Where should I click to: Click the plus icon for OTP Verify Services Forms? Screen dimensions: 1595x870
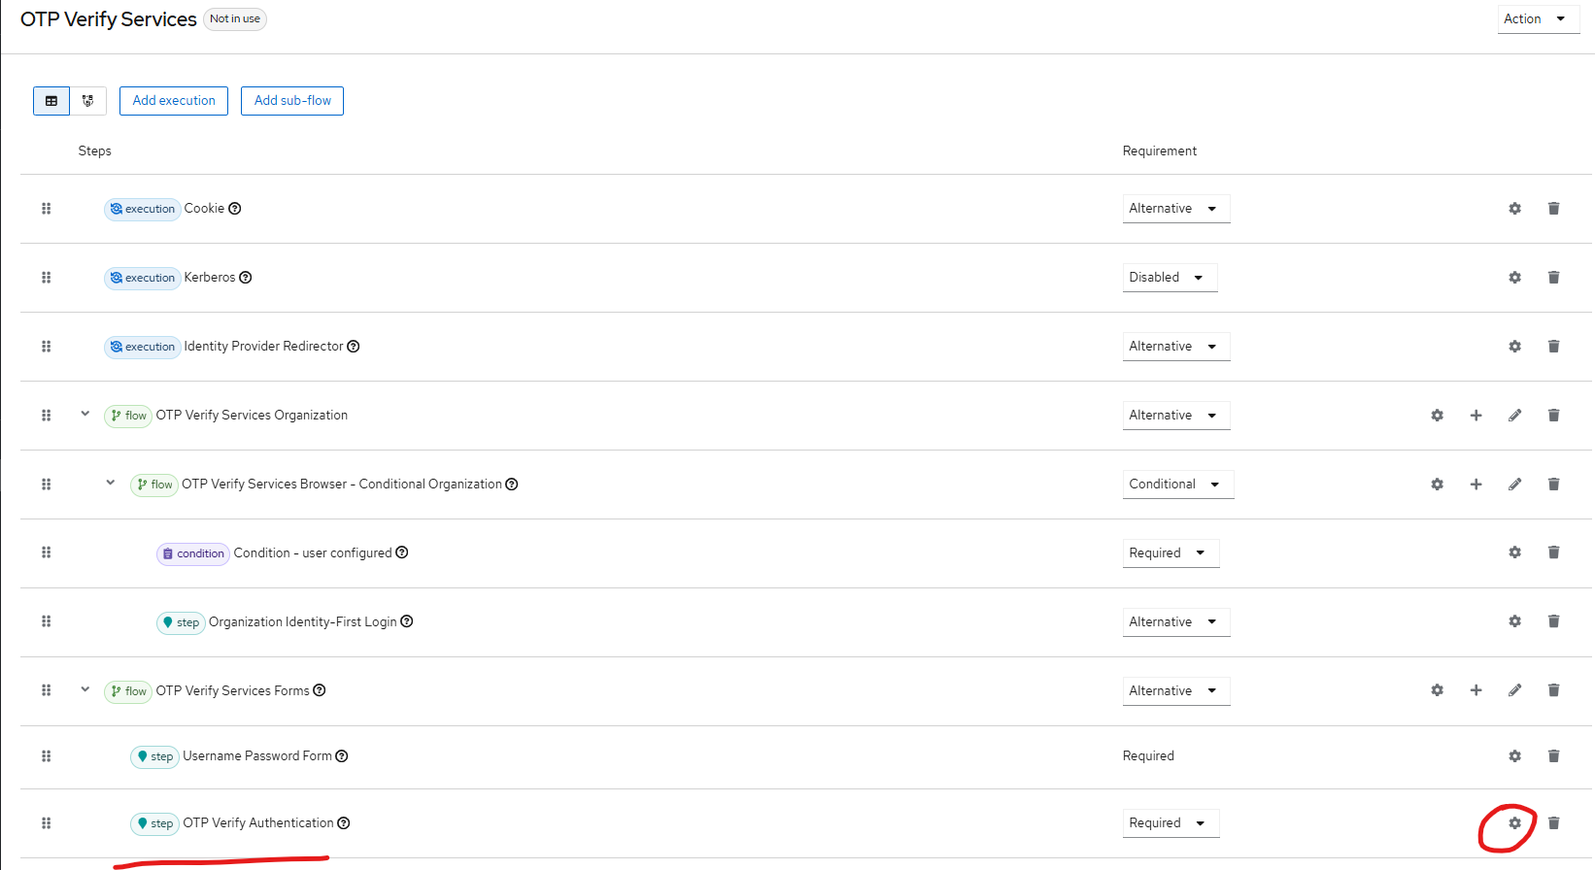point(1476,690)
